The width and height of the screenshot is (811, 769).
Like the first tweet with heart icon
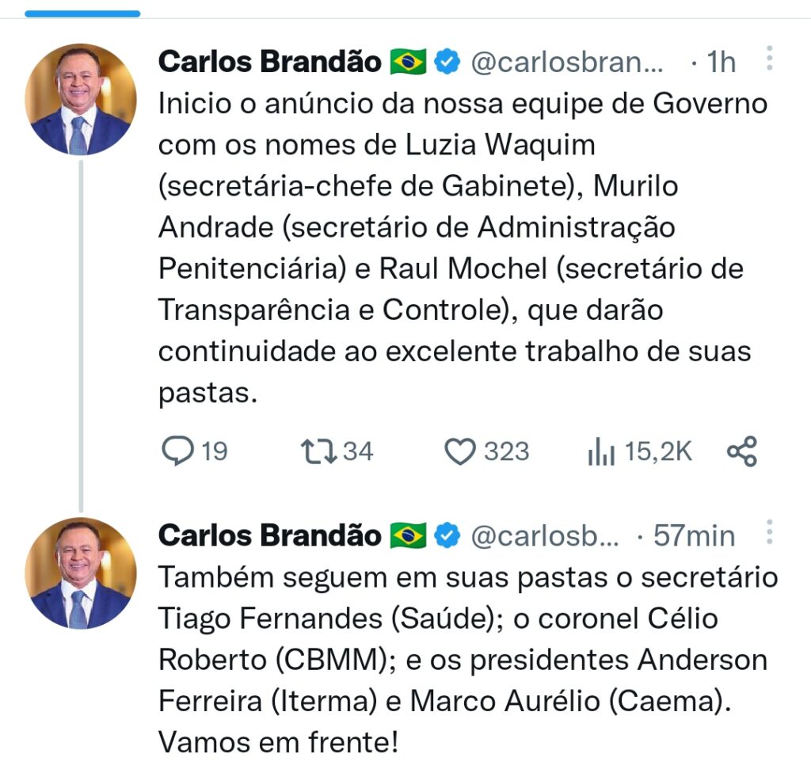459,451
